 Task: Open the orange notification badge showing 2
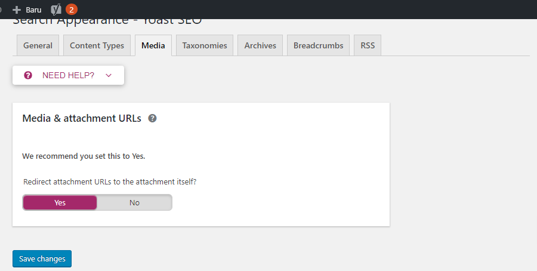71,10
